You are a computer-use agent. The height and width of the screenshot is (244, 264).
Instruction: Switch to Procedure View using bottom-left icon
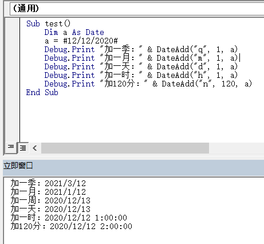[x=11, y=147]
